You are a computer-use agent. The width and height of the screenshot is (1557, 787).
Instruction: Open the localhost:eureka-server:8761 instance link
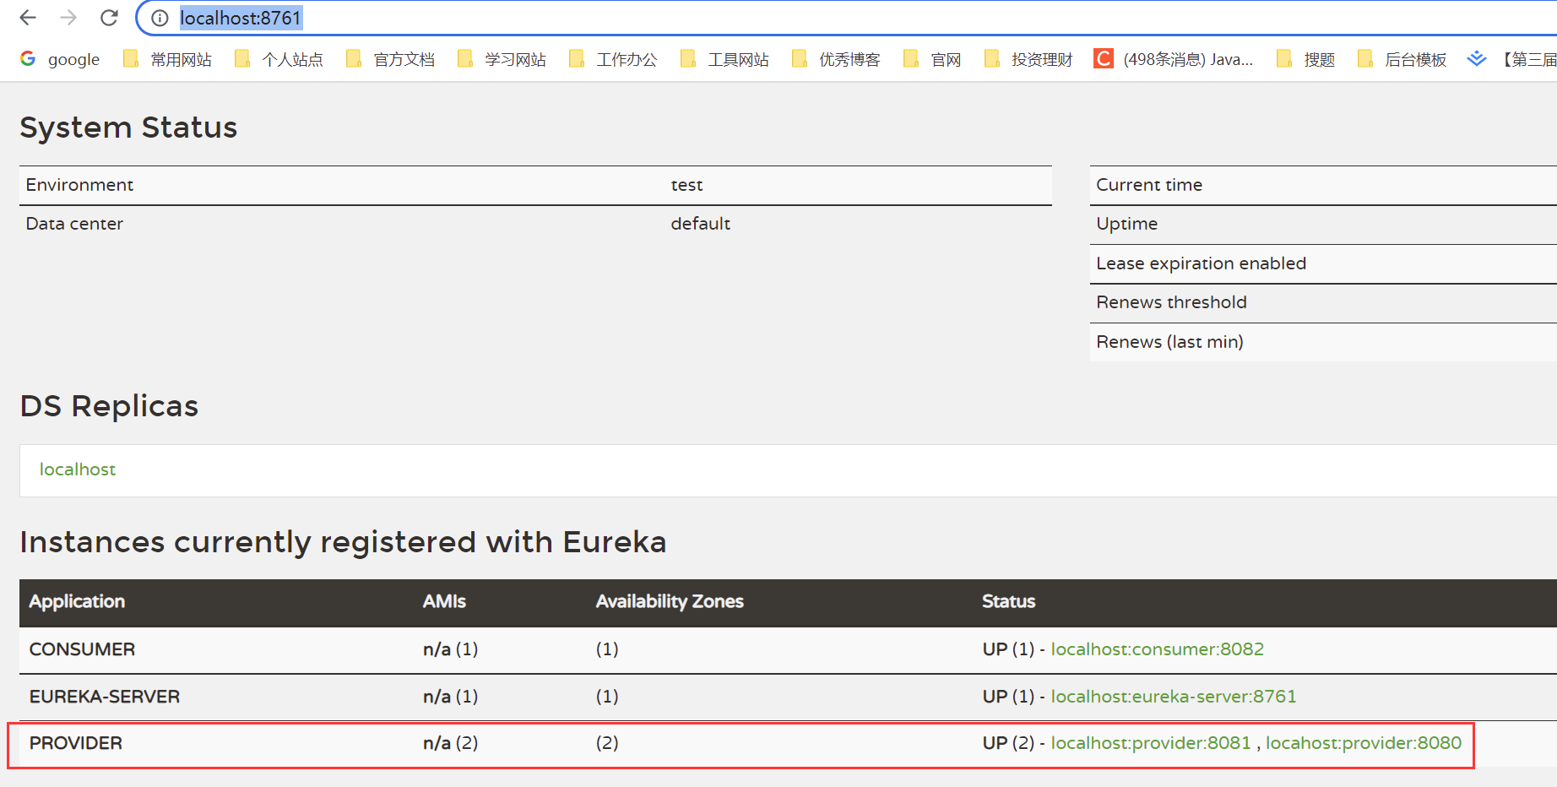(x=1173, y=697)
